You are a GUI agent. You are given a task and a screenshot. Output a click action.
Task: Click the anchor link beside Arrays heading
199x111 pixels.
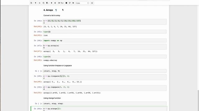(x=56, y=10)
